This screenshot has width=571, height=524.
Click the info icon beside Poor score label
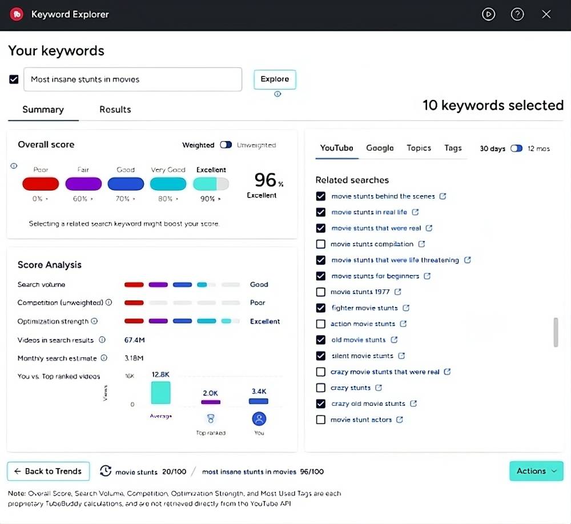pyautogui.click(x=14, y=166)
